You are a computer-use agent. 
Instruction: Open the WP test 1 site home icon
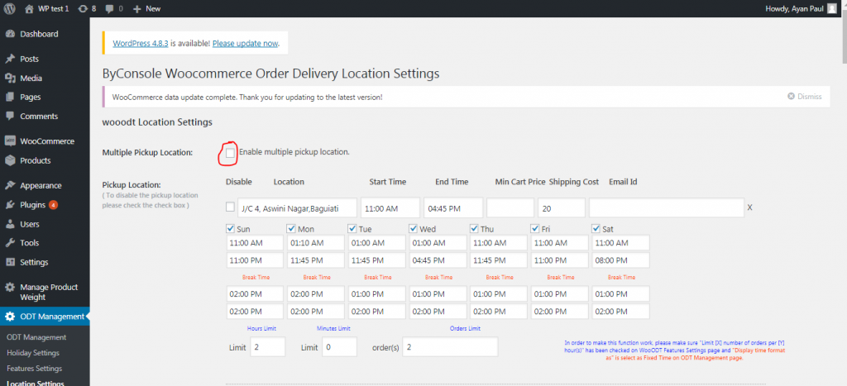(x=29, y=8)
